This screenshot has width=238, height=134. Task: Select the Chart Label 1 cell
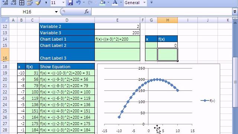point(67,39)
